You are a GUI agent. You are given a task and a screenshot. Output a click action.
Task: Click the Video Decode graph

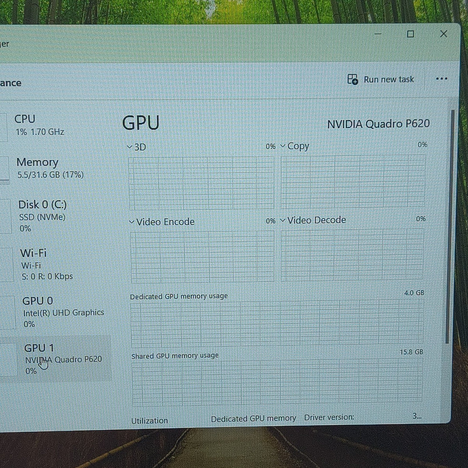(x=352, y=254)
